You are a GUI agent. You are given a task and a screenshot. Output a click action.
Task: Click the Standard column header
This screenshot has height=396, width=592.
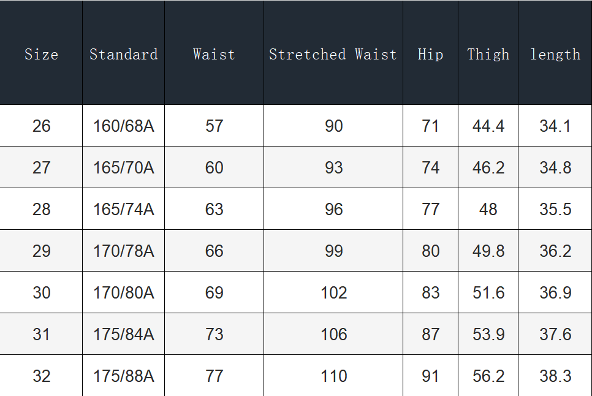(123, 55)
